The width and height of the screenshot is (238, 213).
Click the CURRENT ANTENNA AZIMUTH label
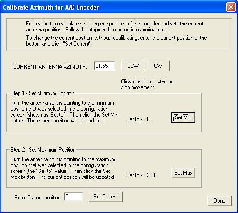(x=50, y=67)
